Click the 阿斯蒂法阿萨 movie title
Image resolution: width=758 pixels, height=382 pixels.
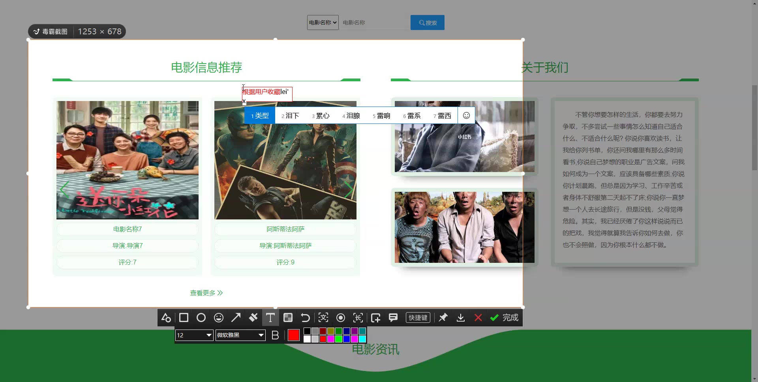(x=285, y=229)
